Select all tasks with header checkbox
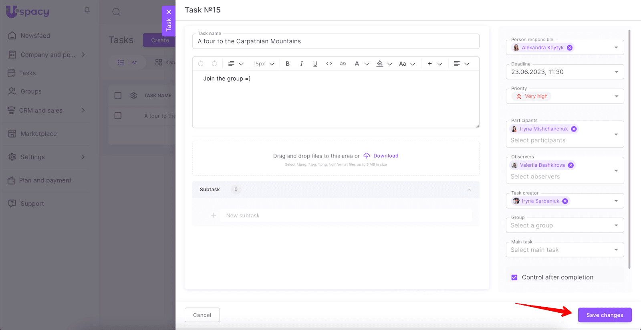Image resolution: width=641 pixels, height=330 pixels. click(x=118, y=95)
